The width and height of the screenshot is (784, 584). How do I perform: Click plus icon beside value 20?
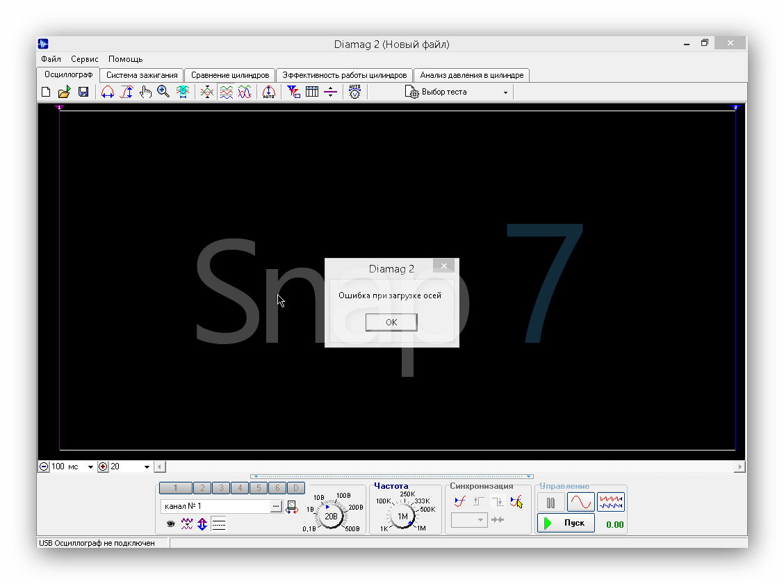pos(103,467)
